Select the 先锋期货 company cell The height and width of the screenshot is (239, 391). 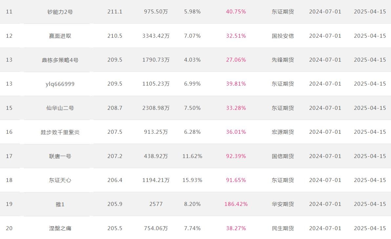(x=283, y=60)
